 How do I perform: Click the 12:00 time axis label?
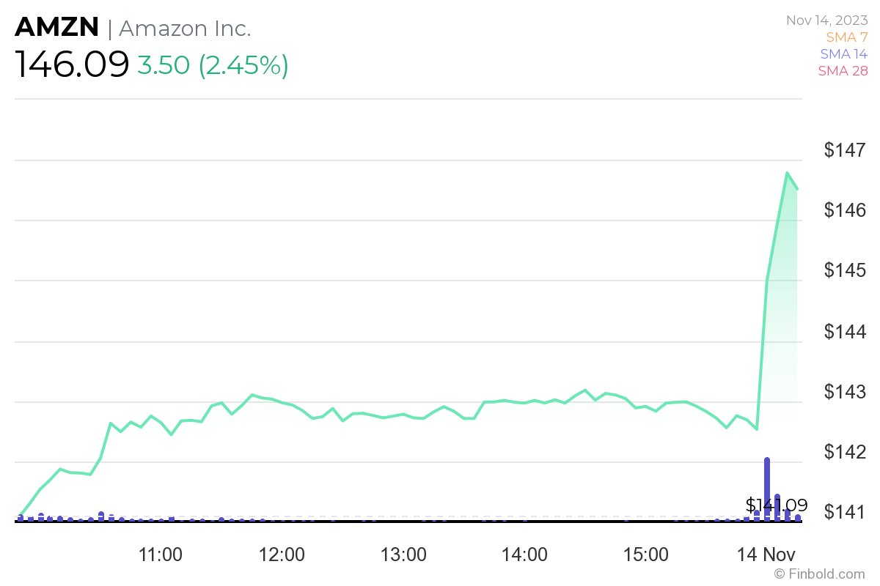pos(282,554)
